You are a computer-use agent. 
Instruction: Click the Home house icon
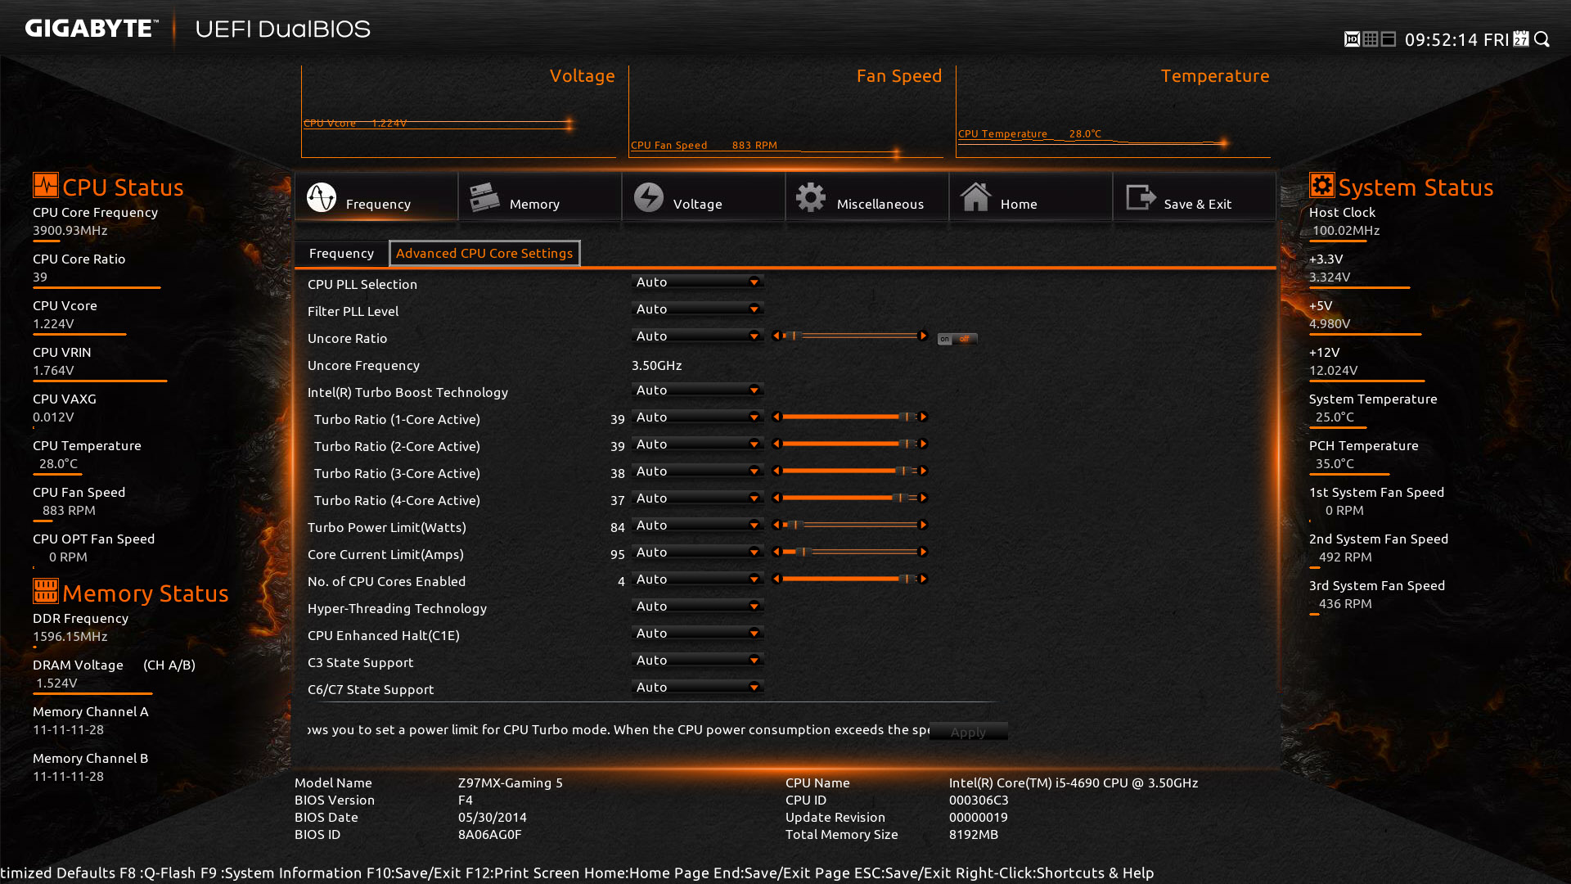click(x=975, y=197)
